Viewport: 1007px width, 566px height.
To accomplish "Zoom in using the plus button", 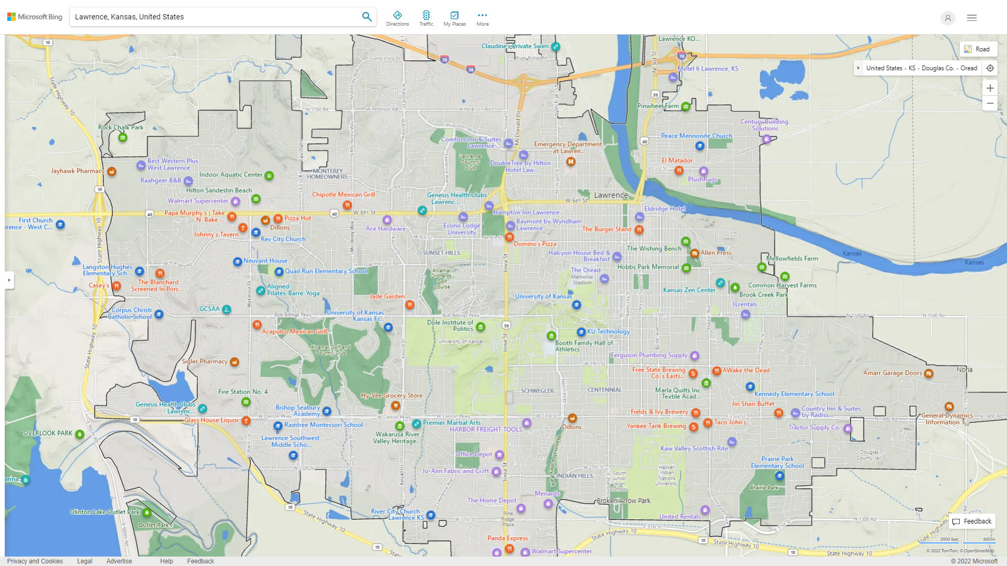I will pos(990,88).
